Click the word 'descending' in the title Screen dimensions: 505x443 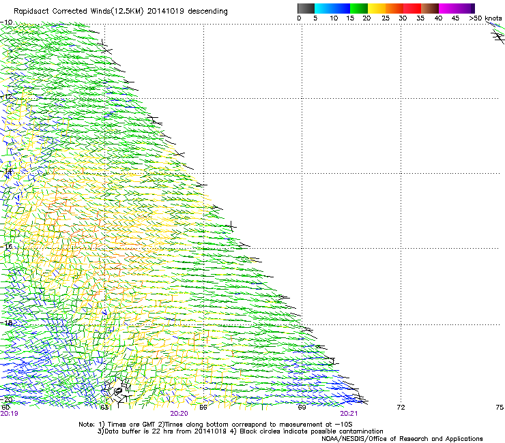[x=207, y=12]
